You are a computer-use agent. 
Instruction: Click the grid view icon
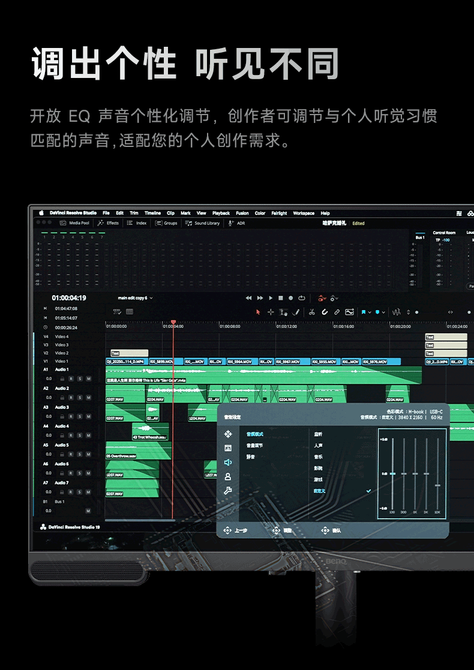pyautogui.click(x=130, y=312)
